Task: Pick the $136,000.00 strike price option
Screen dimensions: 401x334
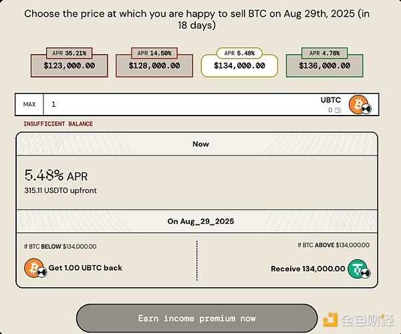Action: [325, 65]
